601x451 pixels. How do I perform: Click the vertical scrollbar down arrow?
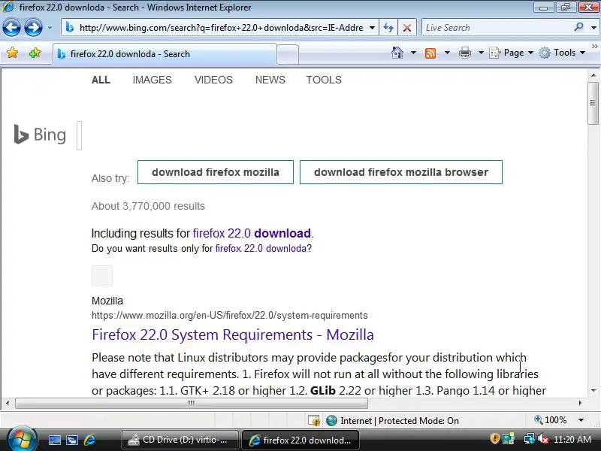pos(593,391)
